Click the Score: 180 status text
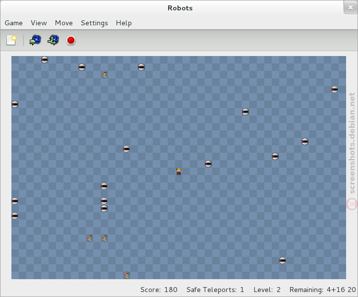The image size is (358, 297). click(x=159, y=290)
